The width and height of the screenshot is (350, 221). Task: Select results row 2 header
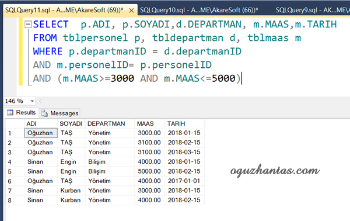[15, 143]
